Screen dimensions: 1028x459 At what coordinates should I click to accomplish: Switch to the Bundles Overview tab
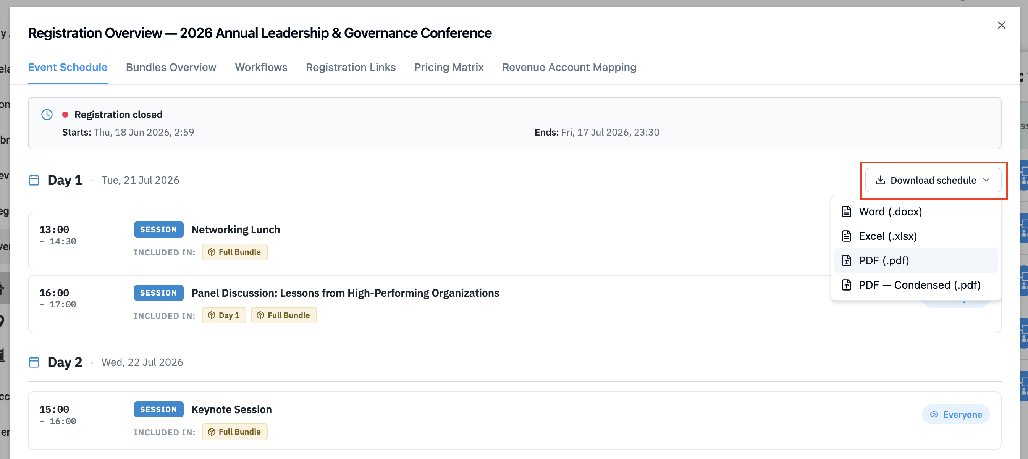click(x=171, y=67)
